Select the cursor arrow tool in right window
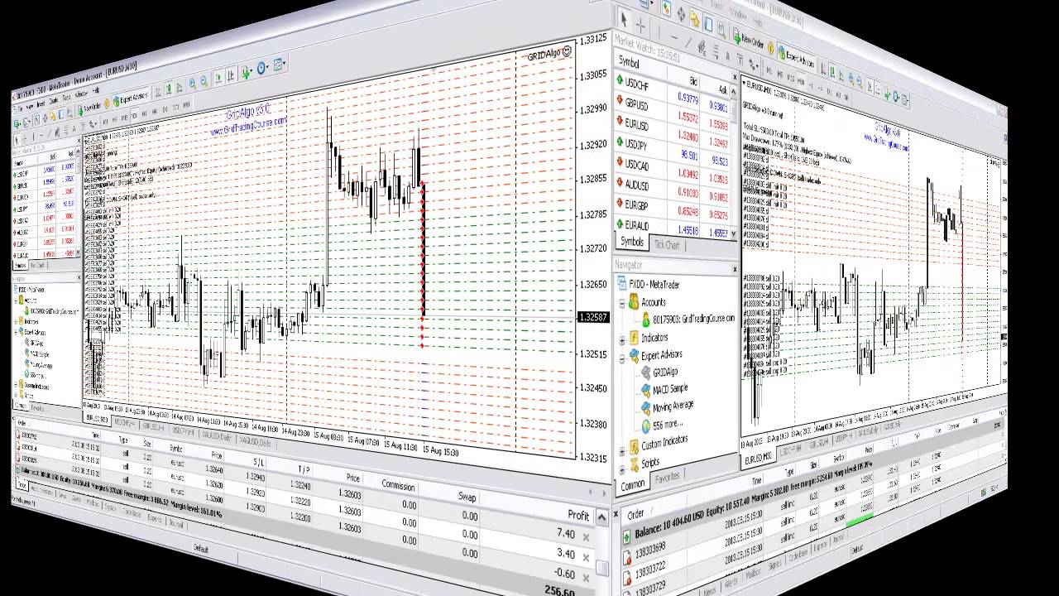 624,20
